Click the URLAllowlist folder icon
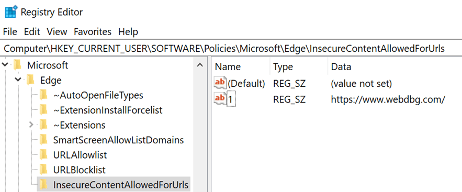 [x=43, y=155]
